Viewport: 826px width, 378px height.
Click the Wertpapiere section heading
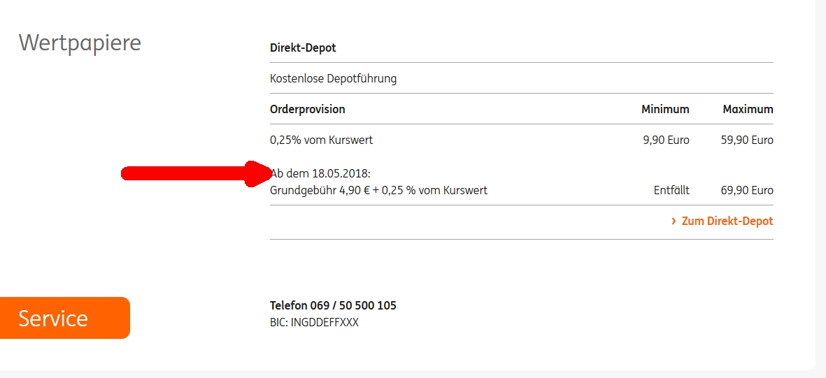pyautogui.click(x=80, y=43)
